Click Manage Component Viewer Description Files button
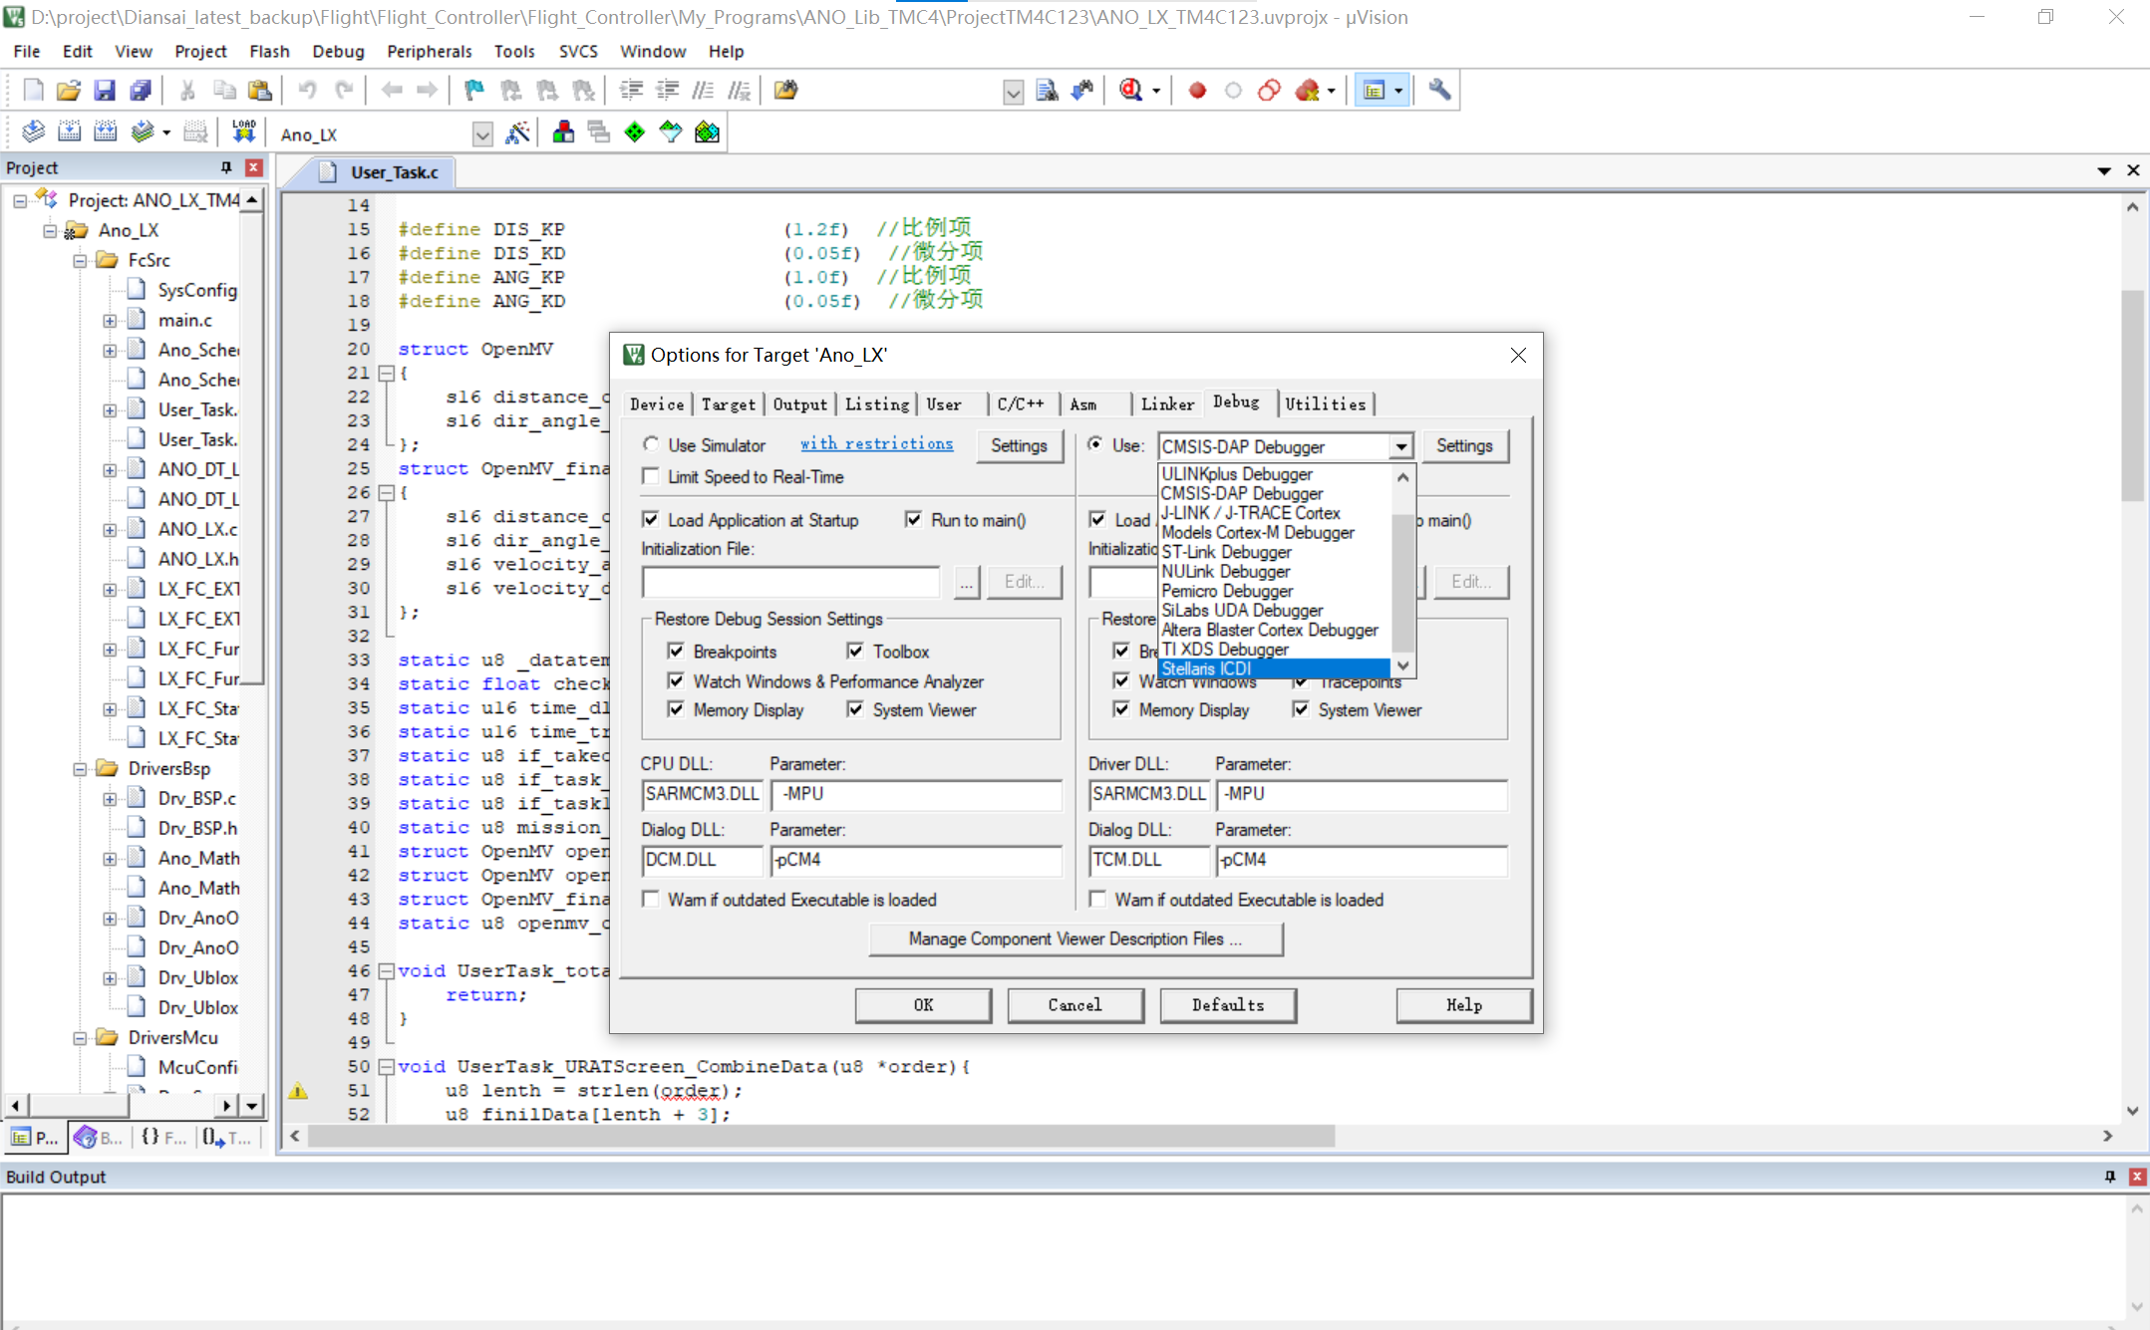 [1074, 938]
